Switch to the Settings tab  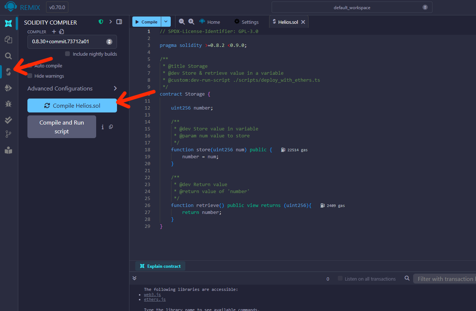246,22
